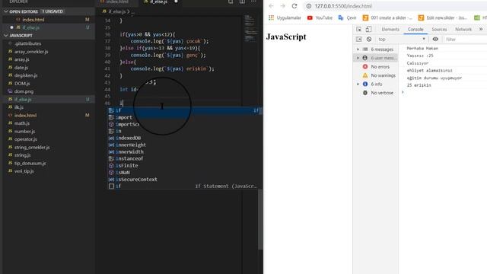This screenshot has height=274, width=487.
Task: Switch to if_else.js editor tab
Action: (x=159, y=2)
